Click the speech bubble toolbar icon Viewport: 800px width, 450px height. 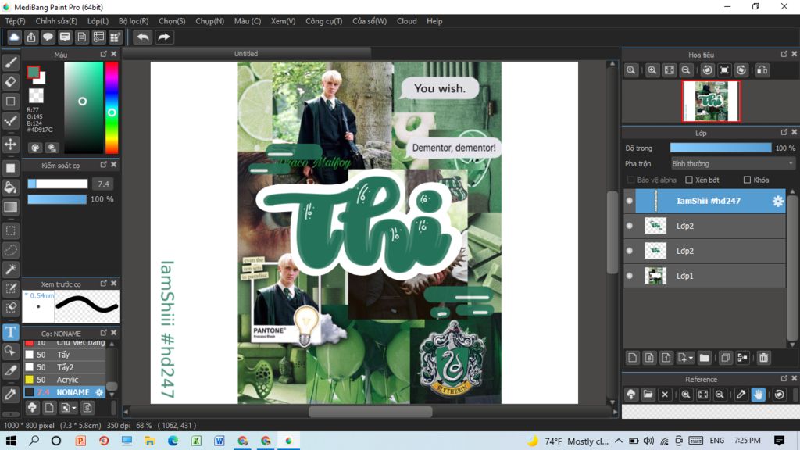click(48, 37)
